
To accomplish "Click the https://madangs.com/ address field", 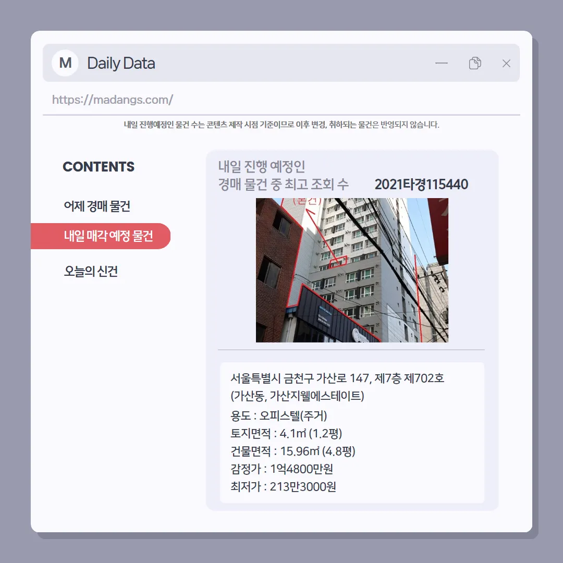I will coord(281,100).
